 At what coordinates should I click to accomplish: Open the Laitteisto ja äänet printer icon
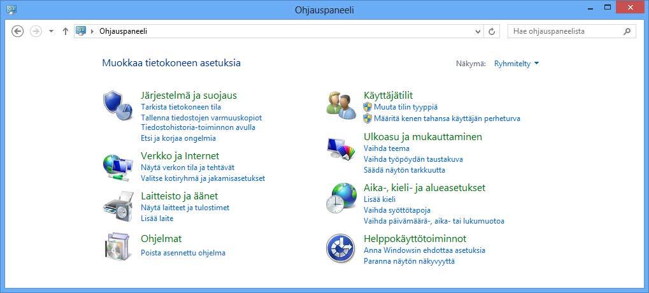click(118, 206)
